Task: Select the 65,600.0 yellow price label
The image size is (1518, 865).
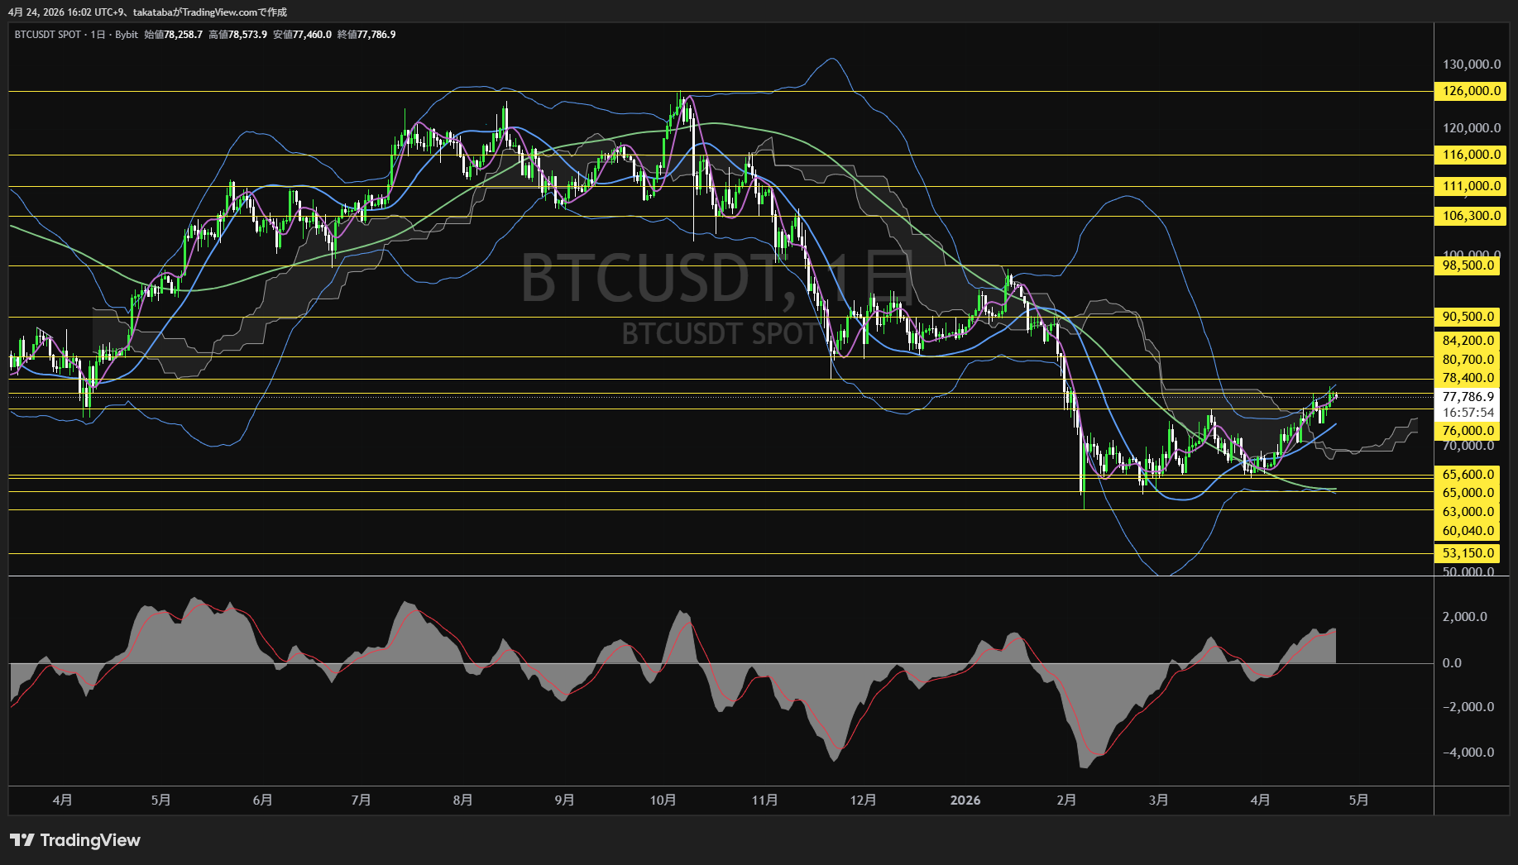Action: pos(1468,475)
